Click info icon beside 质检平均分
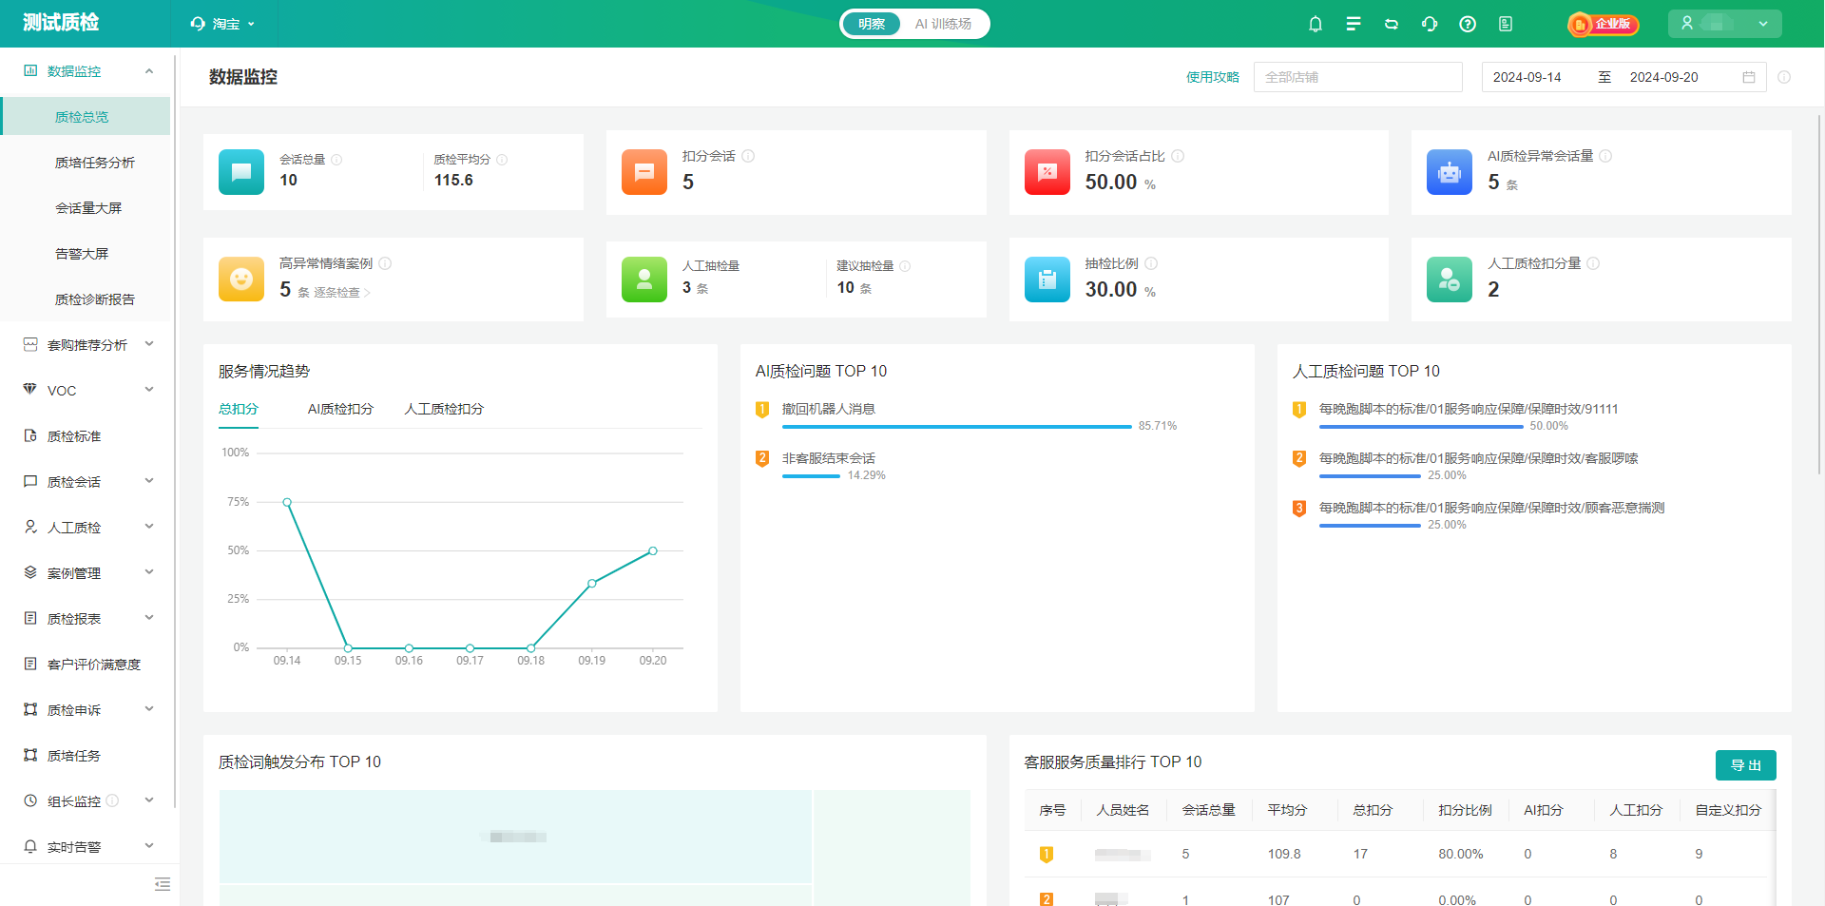The height and width of the screenshot is (906, 1825). pyautogui.click(x=502, y=160)
